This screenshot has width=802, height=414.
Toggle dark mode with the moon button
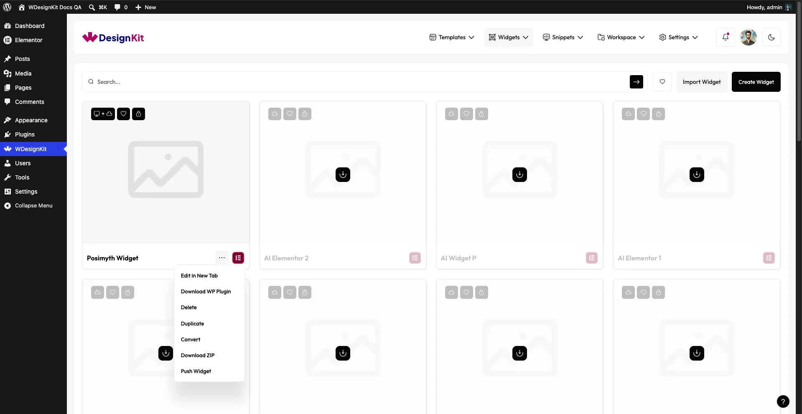coord(771,37)
